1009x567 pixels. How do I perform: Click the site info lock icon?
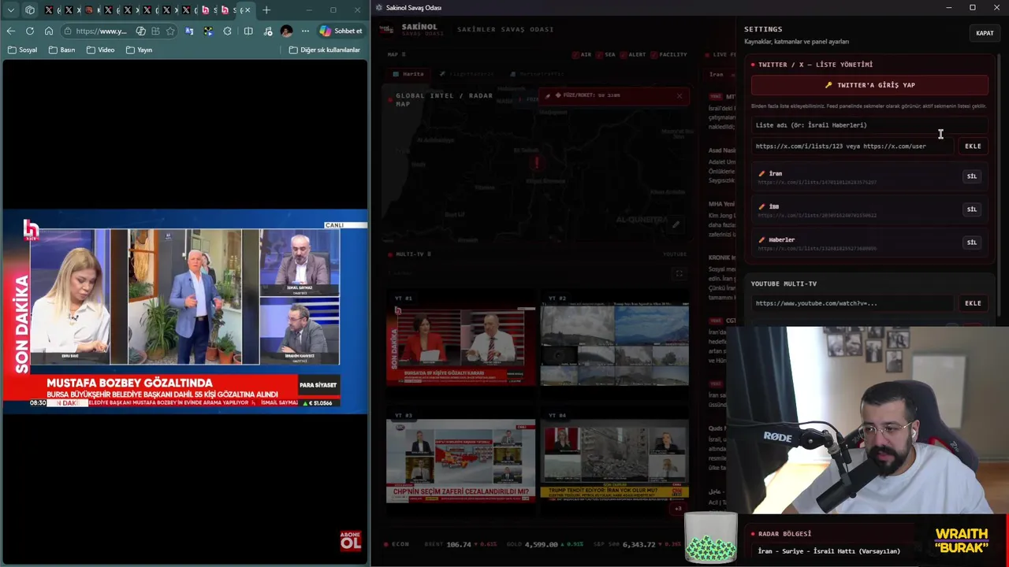[69, 31]
